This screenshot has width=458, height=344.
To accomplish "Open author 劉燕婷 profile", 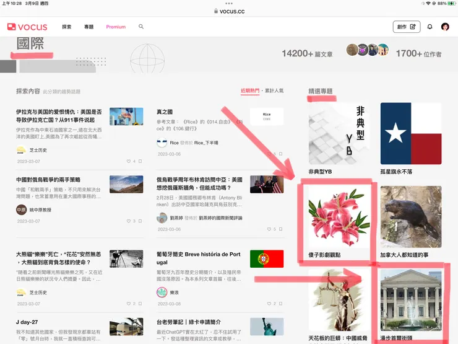I will (x=176, y=218).
